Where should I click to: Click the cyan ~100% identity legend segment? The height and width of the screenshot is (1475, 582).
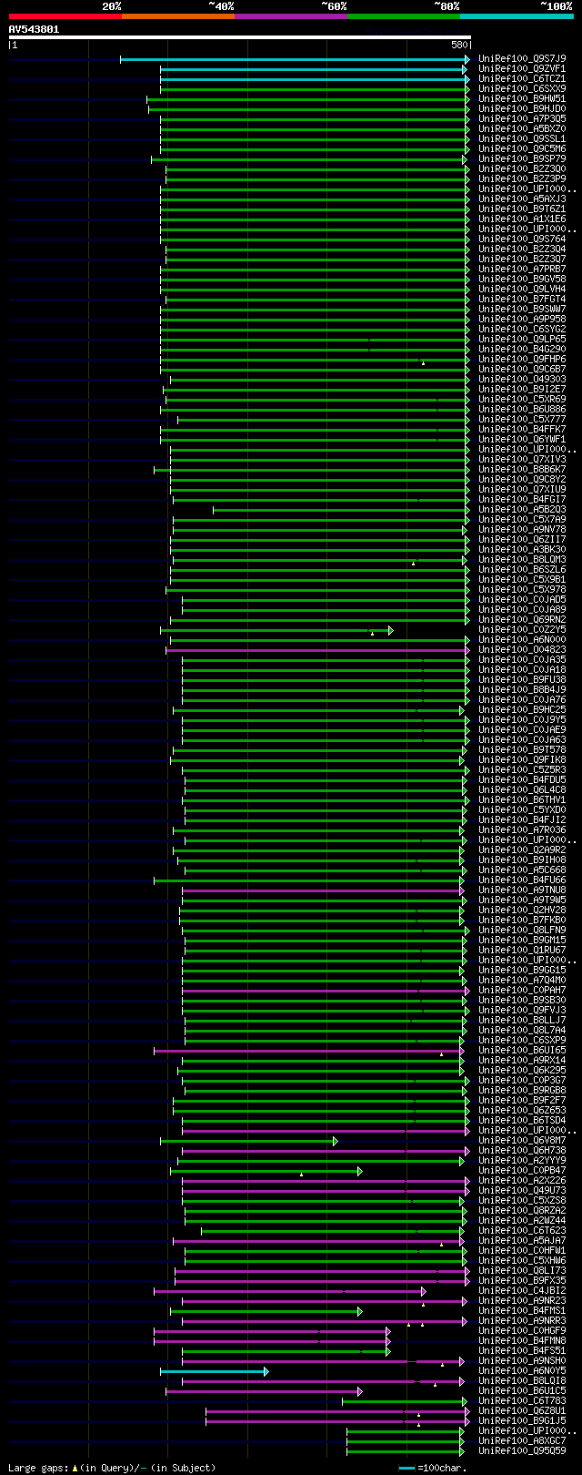(517, 16)
